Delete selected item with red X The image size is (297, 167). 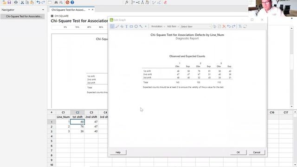224,26
